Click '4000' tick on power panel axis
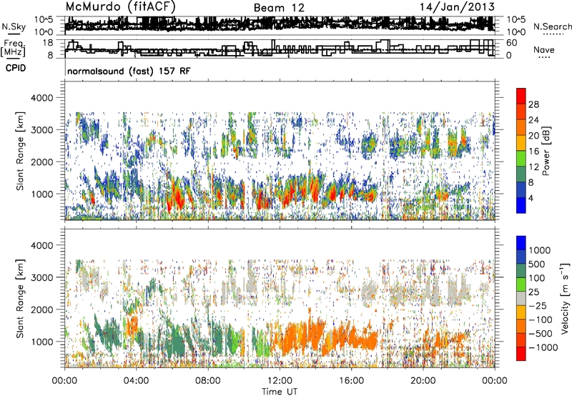The image size is (572, 396). click(41, 98)
